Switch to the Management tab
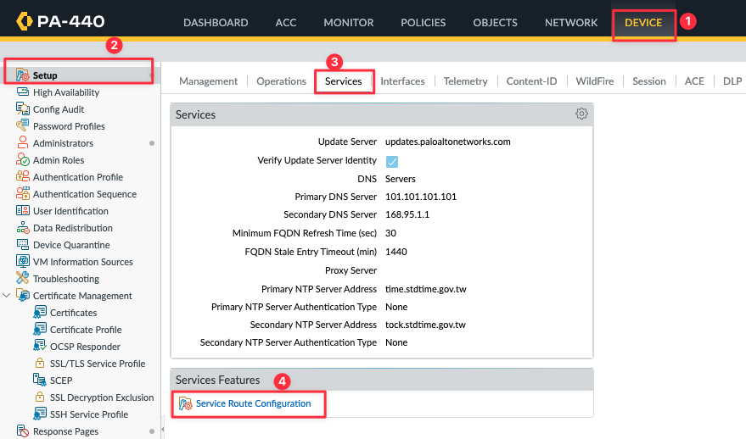Viewport: 746px width, 439px height. click(208, 81)
